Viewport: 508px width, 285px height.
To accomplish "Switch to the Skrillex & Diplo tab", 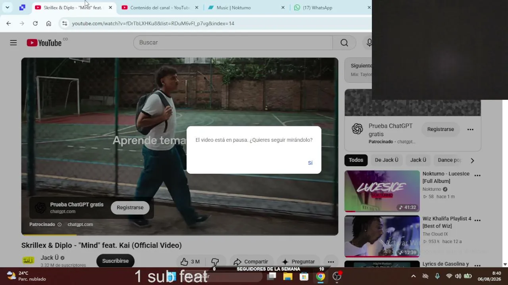I will pyautogui.click(x=72, y=8).
